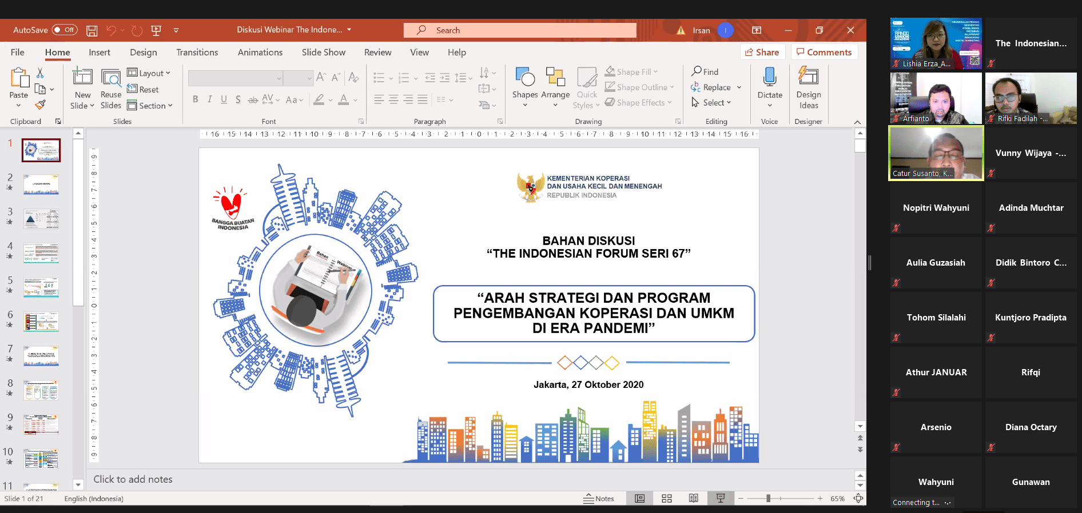
Task: Switch to the Insert tab
Action: pyautogui.click(x=100, y=52)
